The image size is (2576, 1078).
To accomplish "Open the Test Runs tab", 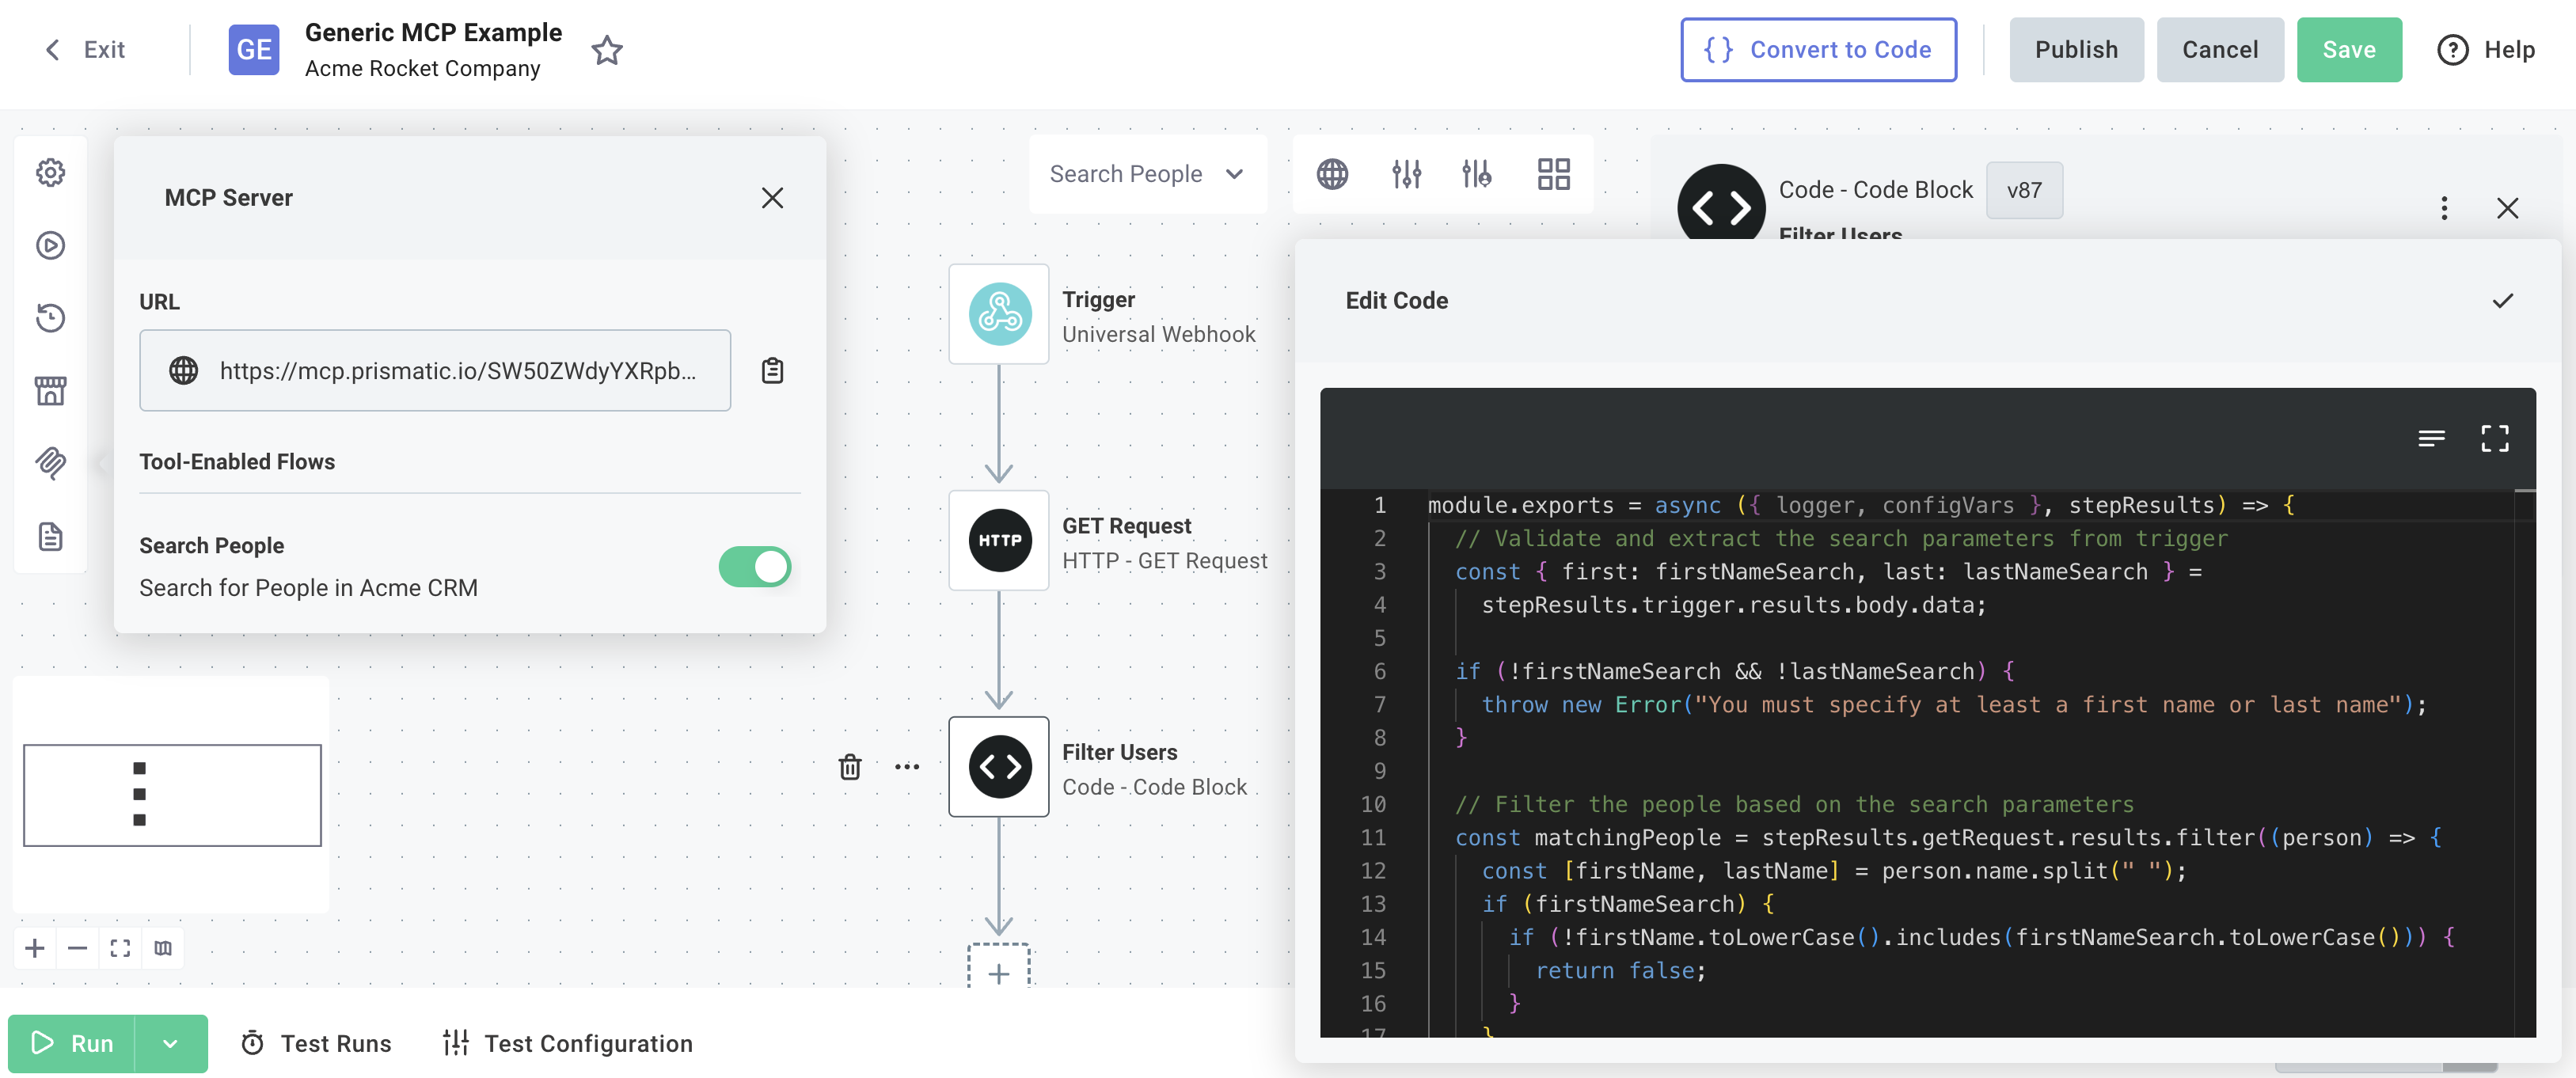I will [x=316, y=1043].
